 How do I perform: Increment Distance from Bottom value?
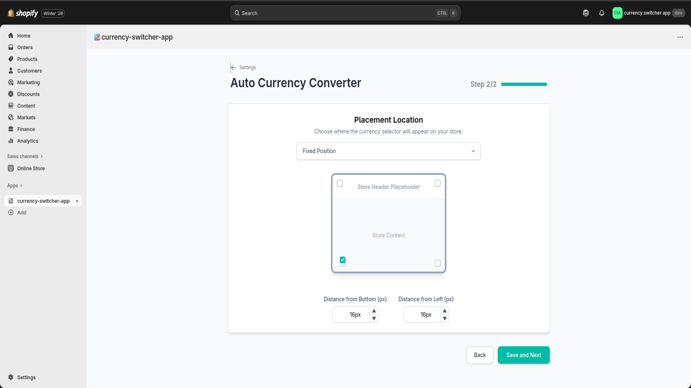coord(374,311)
